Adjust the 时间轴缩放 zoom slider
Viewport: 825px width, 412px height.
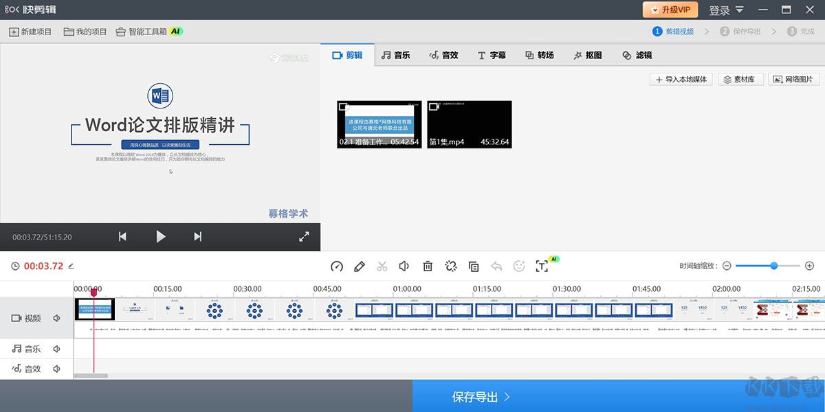[773, 266]
